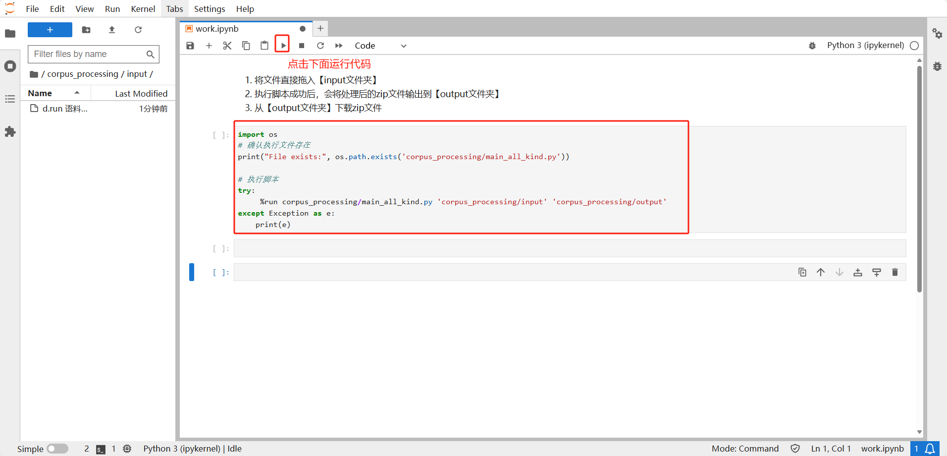Restart kernel and run all cells
The height and width of the screenshot is (456, 947).
[x=339, y=46]
